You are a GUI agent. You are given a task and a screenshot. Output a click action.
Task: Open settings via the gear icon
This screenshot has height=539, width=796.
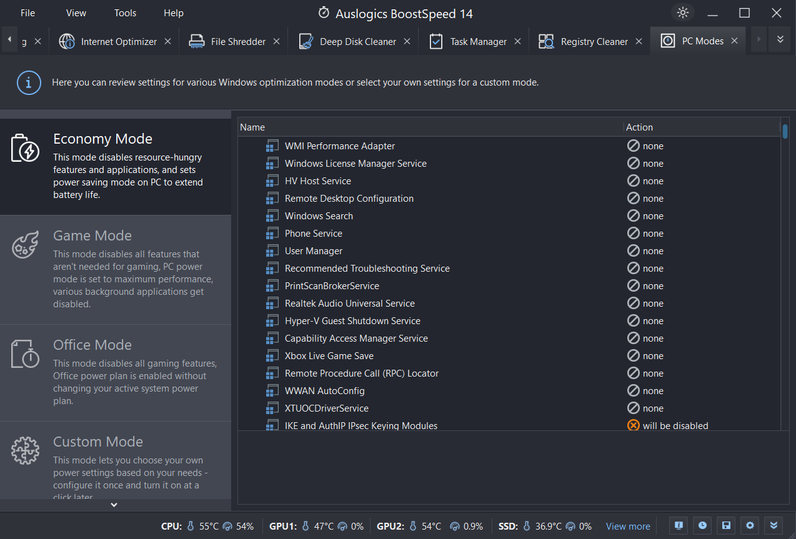[x=750, y=526]
